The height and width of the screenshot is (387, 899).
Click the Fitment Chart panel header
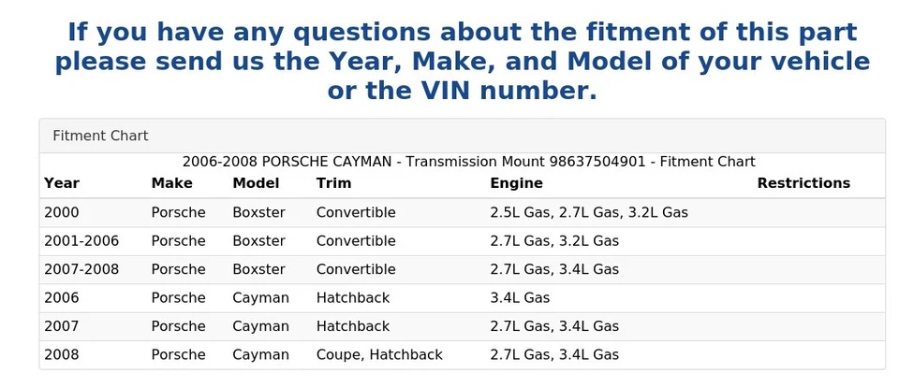pos(462,136)
